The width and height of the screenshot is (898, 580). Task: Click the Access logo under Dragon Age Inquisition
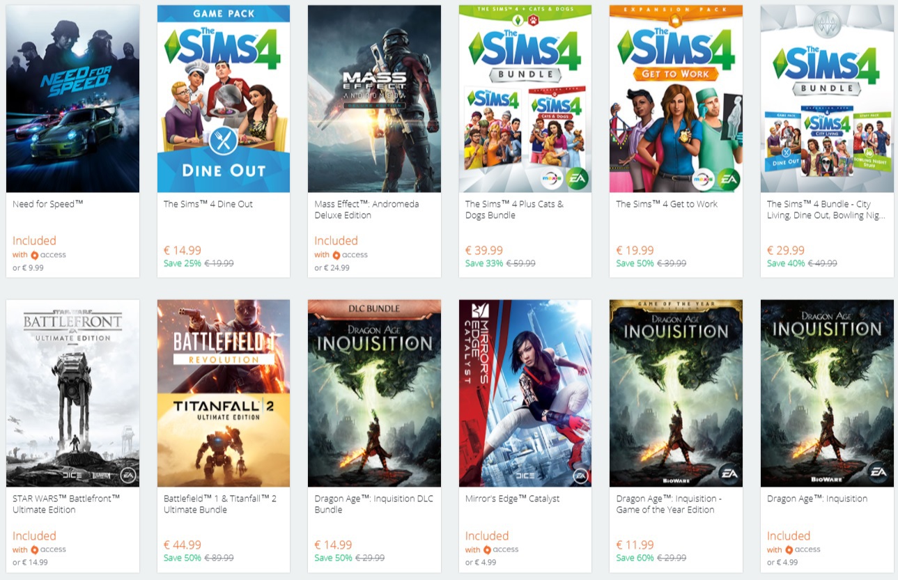point(803,549)
